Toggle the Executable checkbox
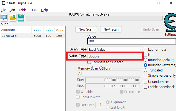176x111 pixels. [122, 92]
